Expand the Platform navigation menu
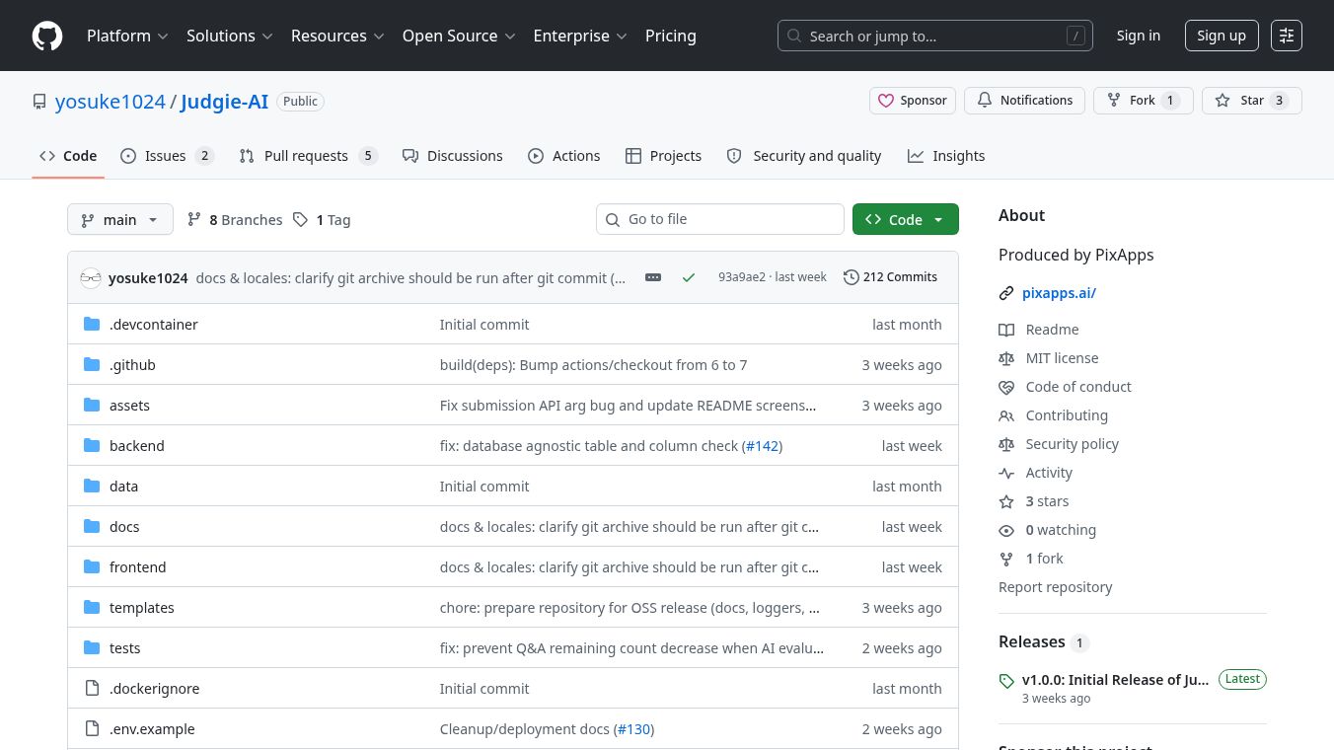Screen dimensions: 1334x750 [127, 36]
